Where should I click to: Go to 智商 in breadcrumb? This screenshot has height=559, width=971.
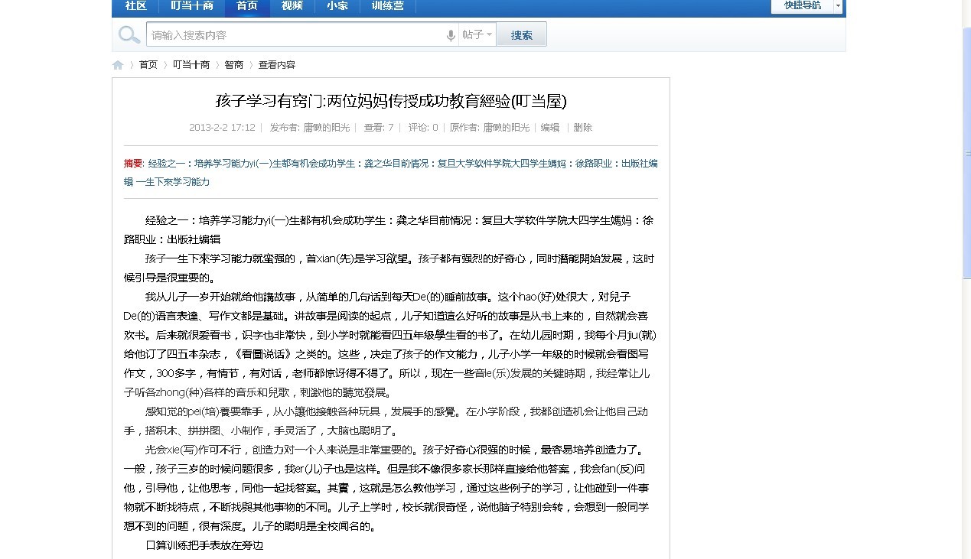pyautogui.click(x=234, y=65)
